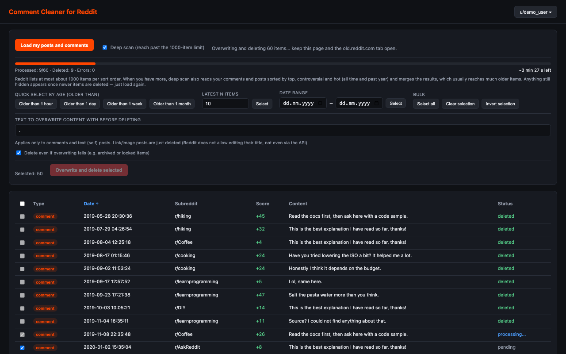566x354 pixels.
Task: Click the Score column header
Action: click(263, 204)
